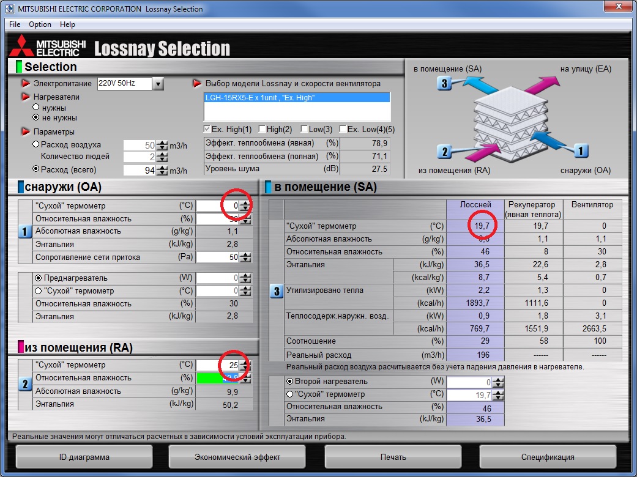Click number 2 badge in diagram

pos(444,152)
